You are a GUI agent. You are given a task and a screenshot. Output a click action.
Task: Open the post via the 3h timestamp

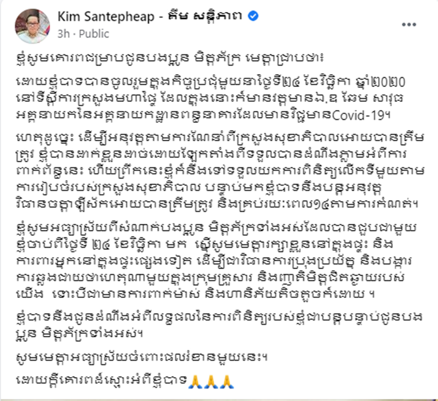pos(63,34)
